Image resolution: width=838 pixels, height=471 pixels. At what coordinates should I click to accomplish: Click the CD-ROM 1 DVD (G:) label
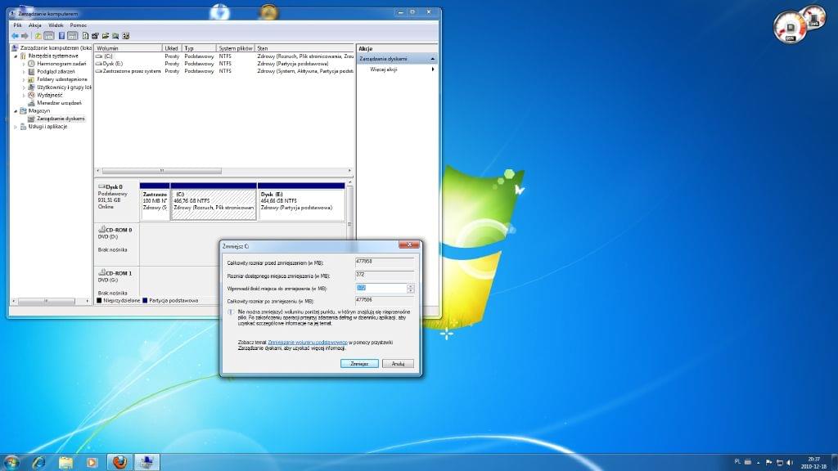click(x=116, y=283)
